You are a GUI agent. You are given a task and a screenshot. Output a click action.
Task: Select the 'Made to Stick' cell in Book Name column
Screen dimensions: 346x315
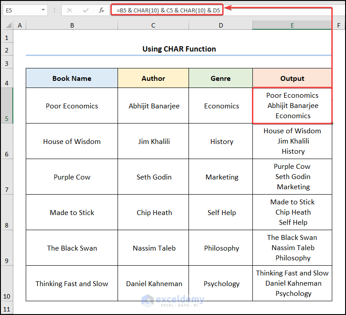[72, 212]
